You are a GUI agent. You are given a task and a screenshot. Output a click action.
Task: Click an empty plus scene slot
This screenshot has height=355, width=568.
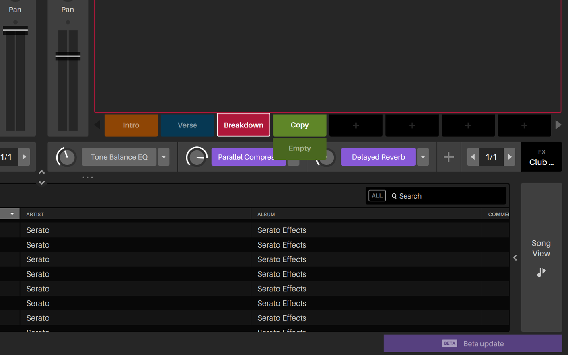(x=356, y=125)
